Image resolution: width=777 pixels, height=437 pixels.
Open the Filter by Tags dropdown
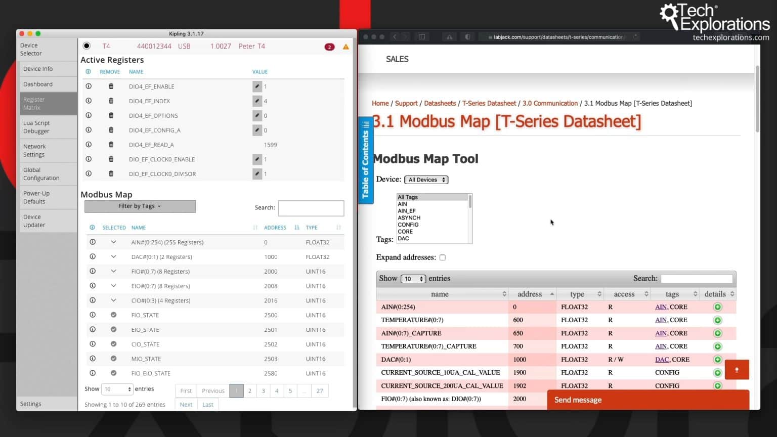tap(140, 206)
